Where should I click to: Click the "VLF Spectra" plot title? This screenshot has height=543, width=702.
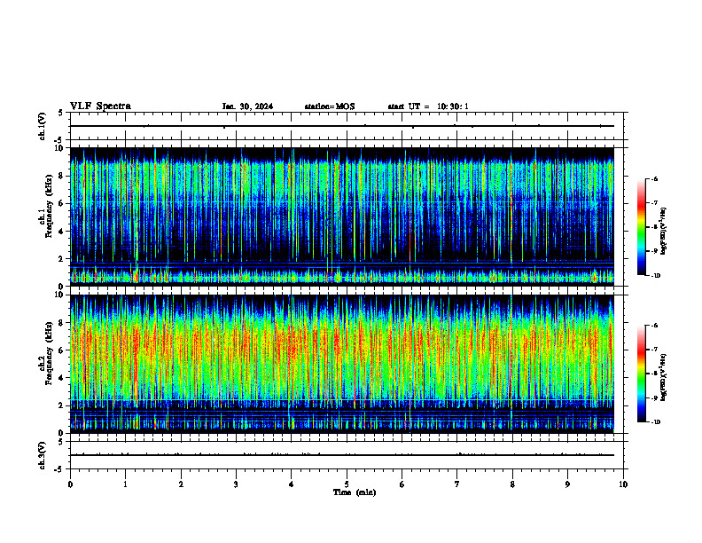coord(100,106)
